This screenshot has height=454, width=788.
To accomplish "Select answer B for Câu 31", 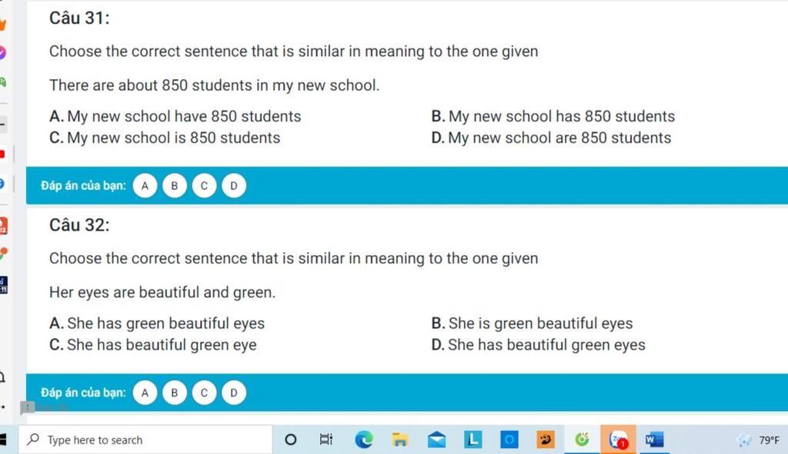I will click(x=175, y=186).
